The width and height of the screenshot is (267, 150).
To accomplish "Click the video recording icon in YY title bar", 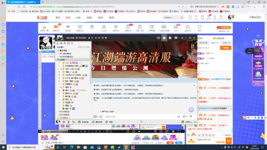I will [158, 38].
